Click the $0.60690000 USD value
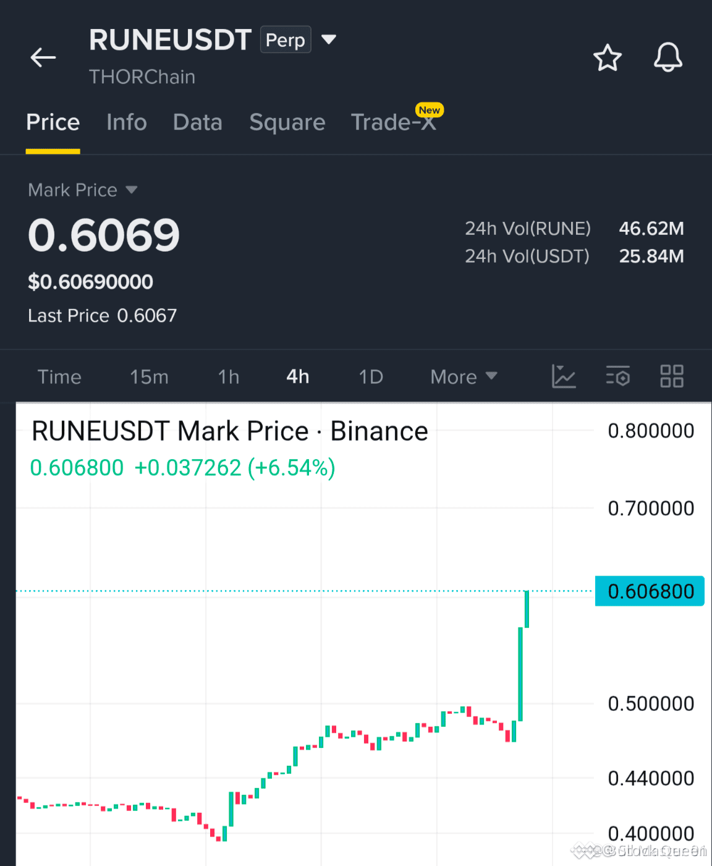The image size is (712, 866). 91,282
